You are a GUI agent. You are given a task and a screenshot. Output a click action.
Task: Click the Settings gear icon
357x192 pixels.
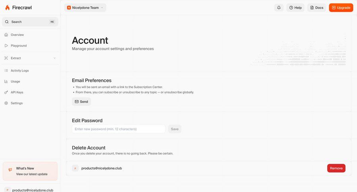pyautogui.click(x=6, y=103)
